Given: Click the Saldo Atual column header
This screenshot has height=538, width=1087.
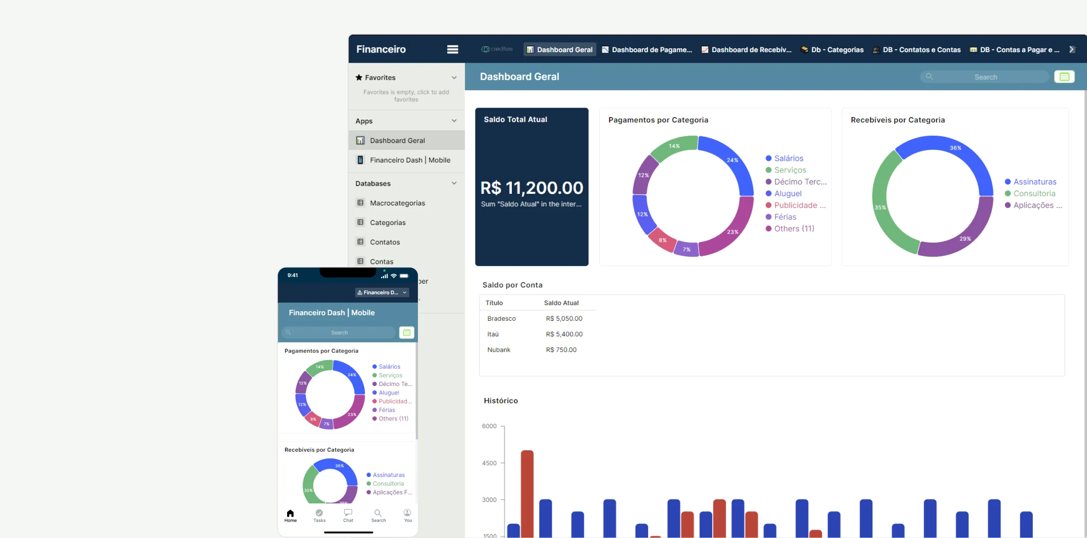Looking at the screenshot, I should click(x=561, y=303).
